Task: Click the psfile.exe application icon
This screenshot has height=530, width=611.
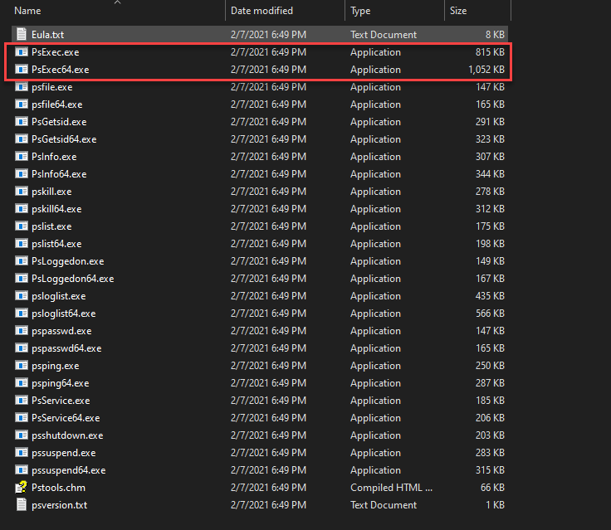Action: tap(22, 86)
